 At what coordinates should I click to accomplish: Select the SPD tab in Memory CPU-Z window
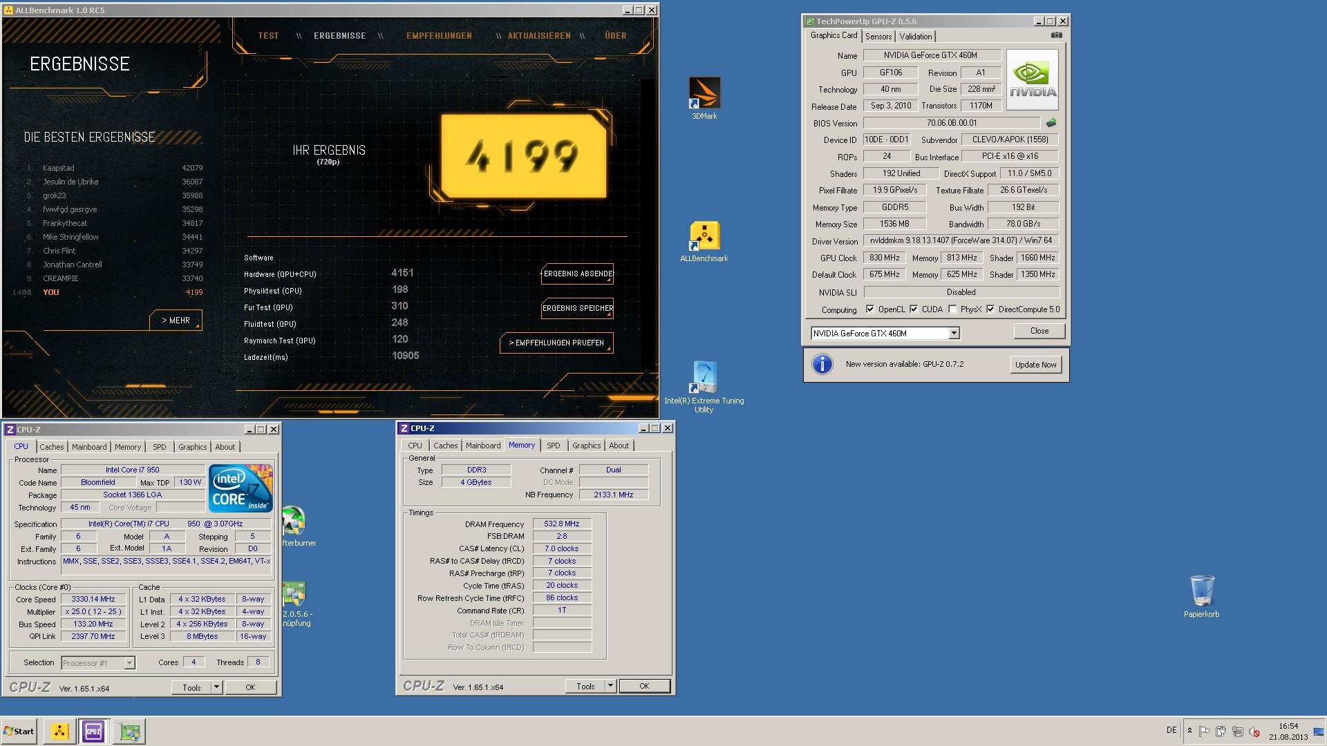point(554,446)
